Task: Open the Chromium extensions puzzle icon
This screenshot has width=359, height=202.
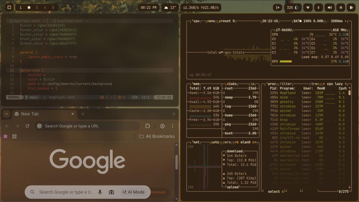Action: [x=148, y=126]
